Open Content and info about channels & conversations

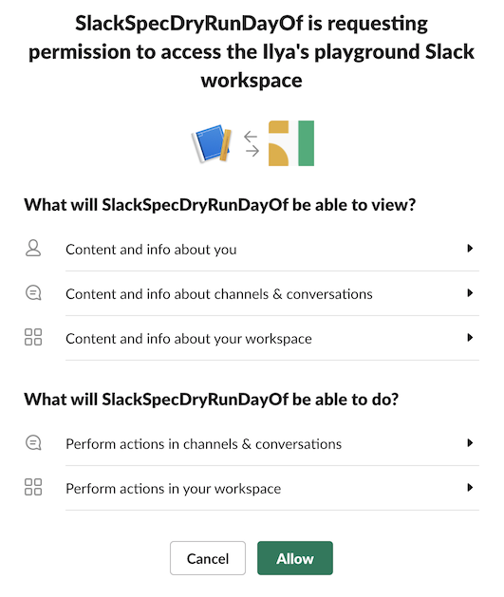point(252,293)
